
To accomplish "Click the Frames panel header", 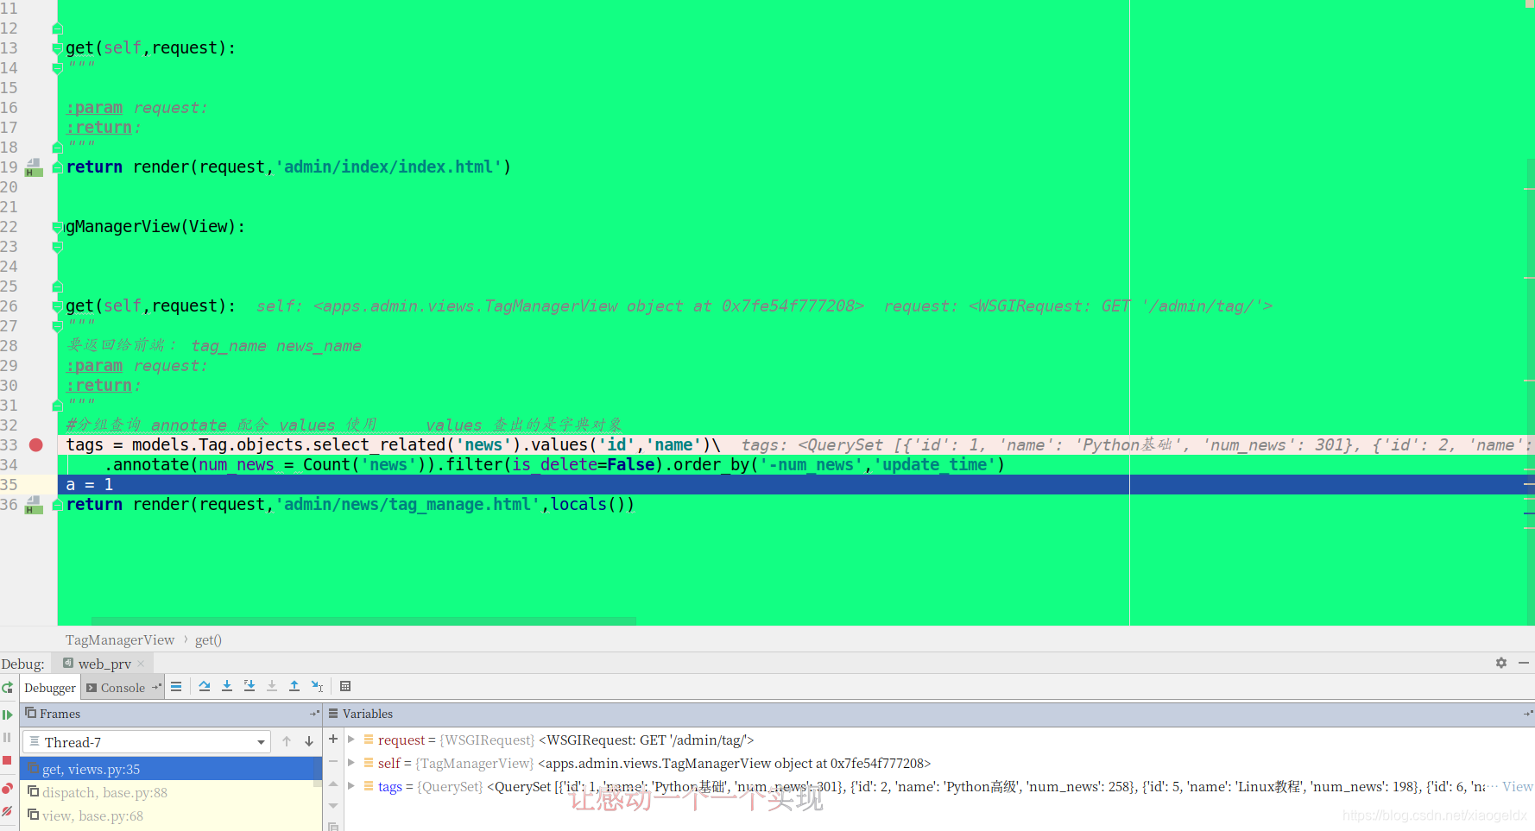I will [x=171, y=714].
